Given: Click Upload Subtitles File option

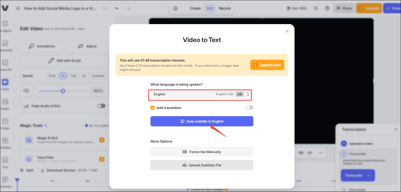Looking at the screenshot, I should pos(202,165).
